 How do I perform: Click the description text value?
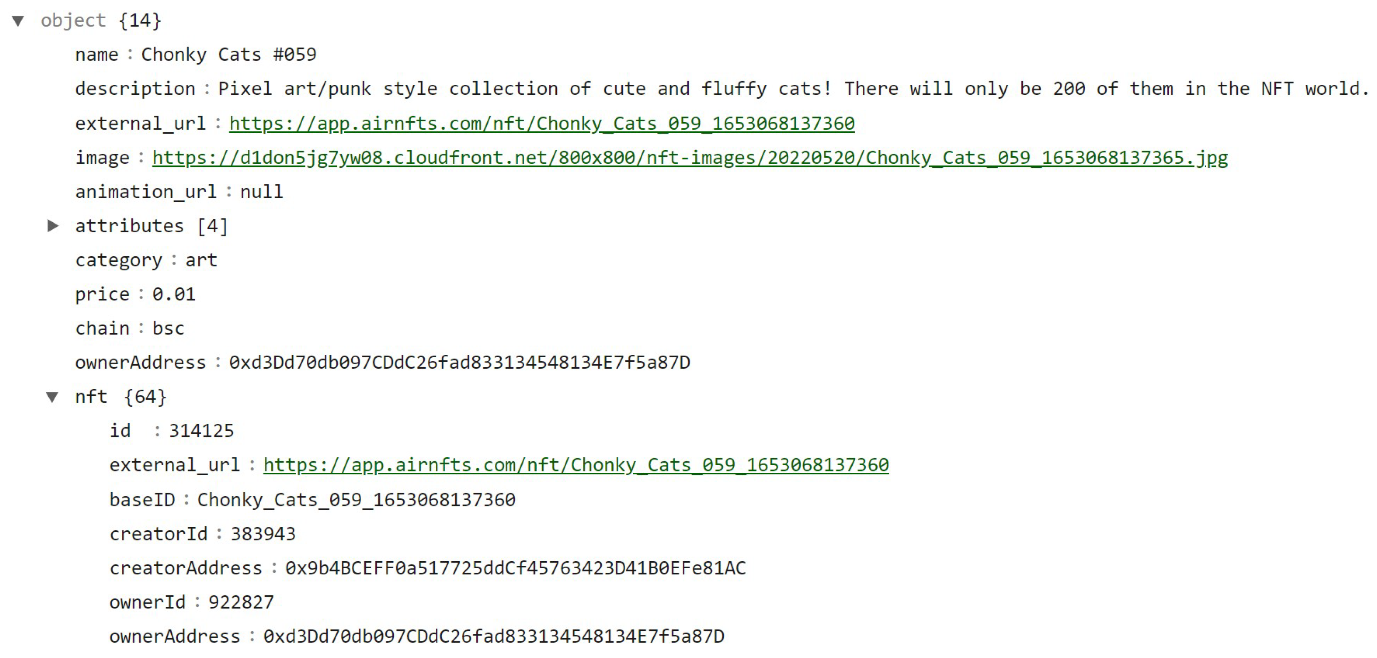tap(791, 88)
